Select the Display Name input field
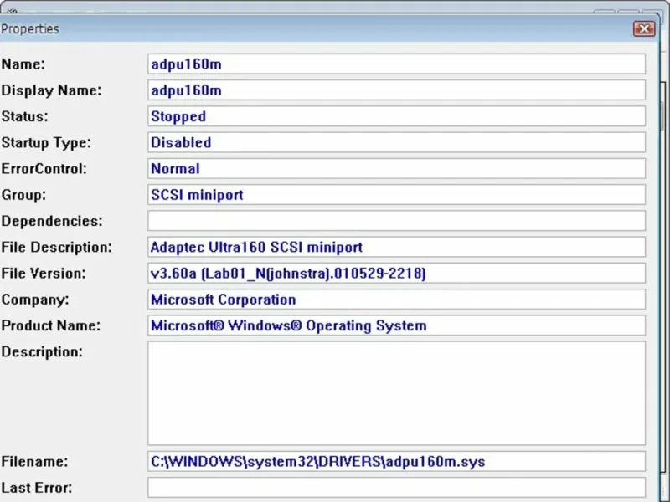Viewport: 670px width, 502px height. point(396,90)
